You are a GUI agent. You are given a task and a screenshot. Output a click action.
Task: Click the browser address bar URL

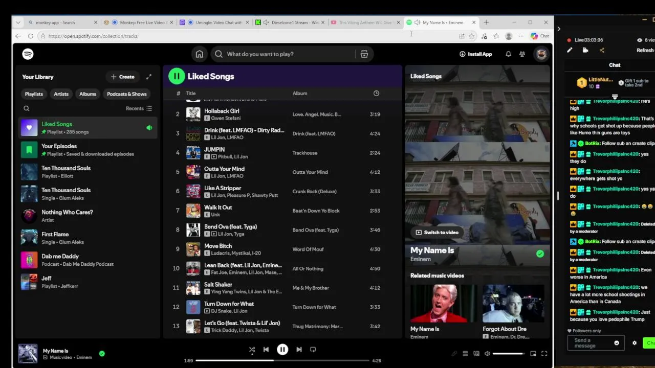(x=93, y=36)
